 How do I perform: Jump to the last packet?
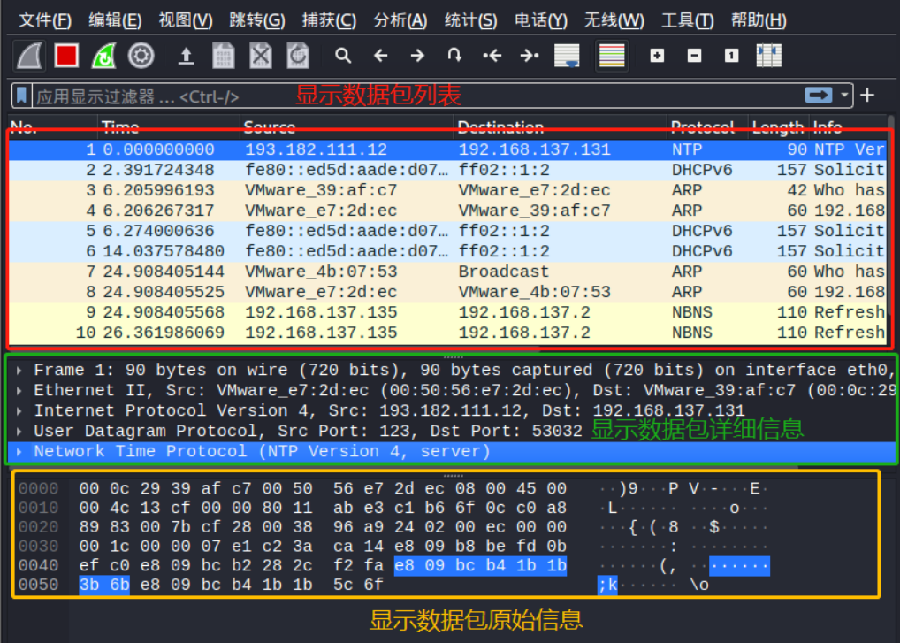[x=530, y=56]
